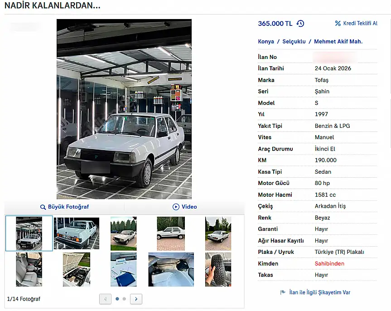Click the complaint flag icon
The width and height of the screenshot is (391, 311).
pos(283,292)
